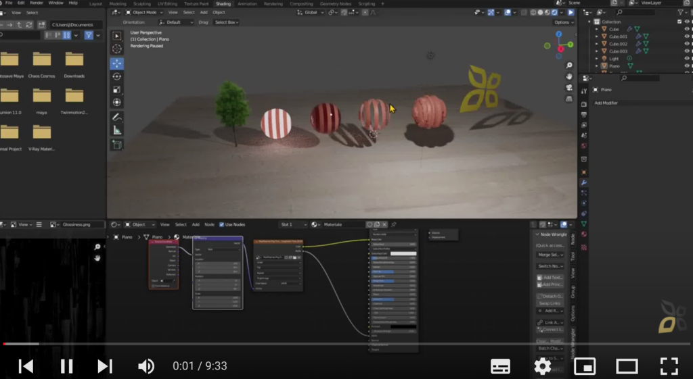The width and height of the screenshot is (693, 379).
Task: Toggle file browser filter funnel button
Action: click(x=89, y=35)
